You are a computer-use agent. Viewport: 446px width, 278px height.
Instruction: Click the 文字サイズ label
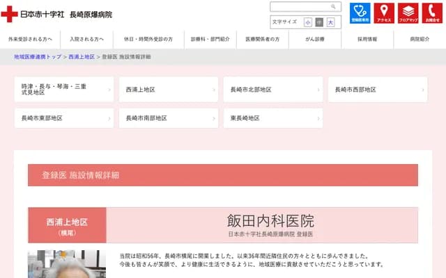tap(284, 22)
